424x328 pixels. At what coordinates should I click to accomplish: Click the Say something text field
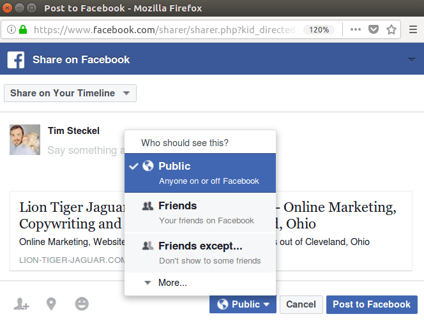pyautogui.click(x=86, y=150)
